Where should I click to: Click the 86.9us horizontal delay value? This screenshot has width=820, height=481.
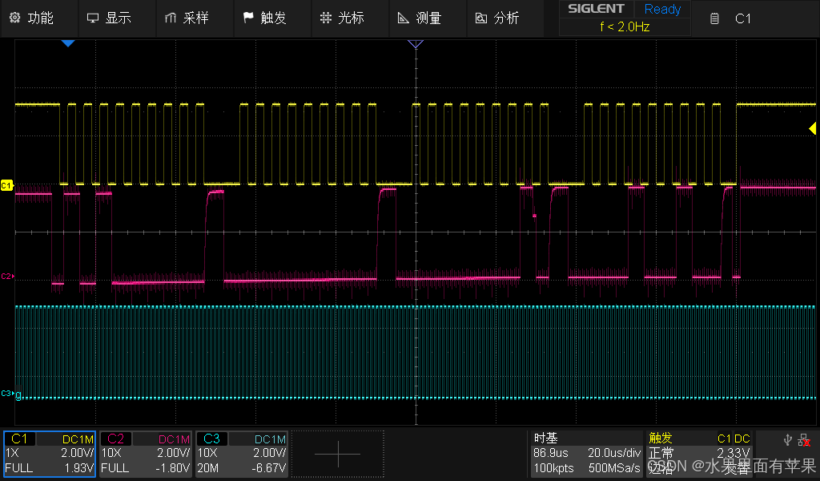(550, 453)
